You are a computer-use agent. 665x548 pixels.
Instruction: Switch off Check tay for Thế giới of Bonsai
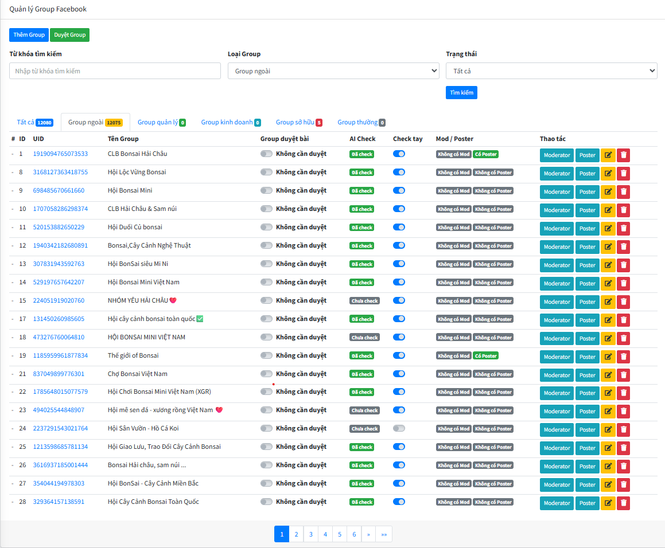[x=399, y=355]
